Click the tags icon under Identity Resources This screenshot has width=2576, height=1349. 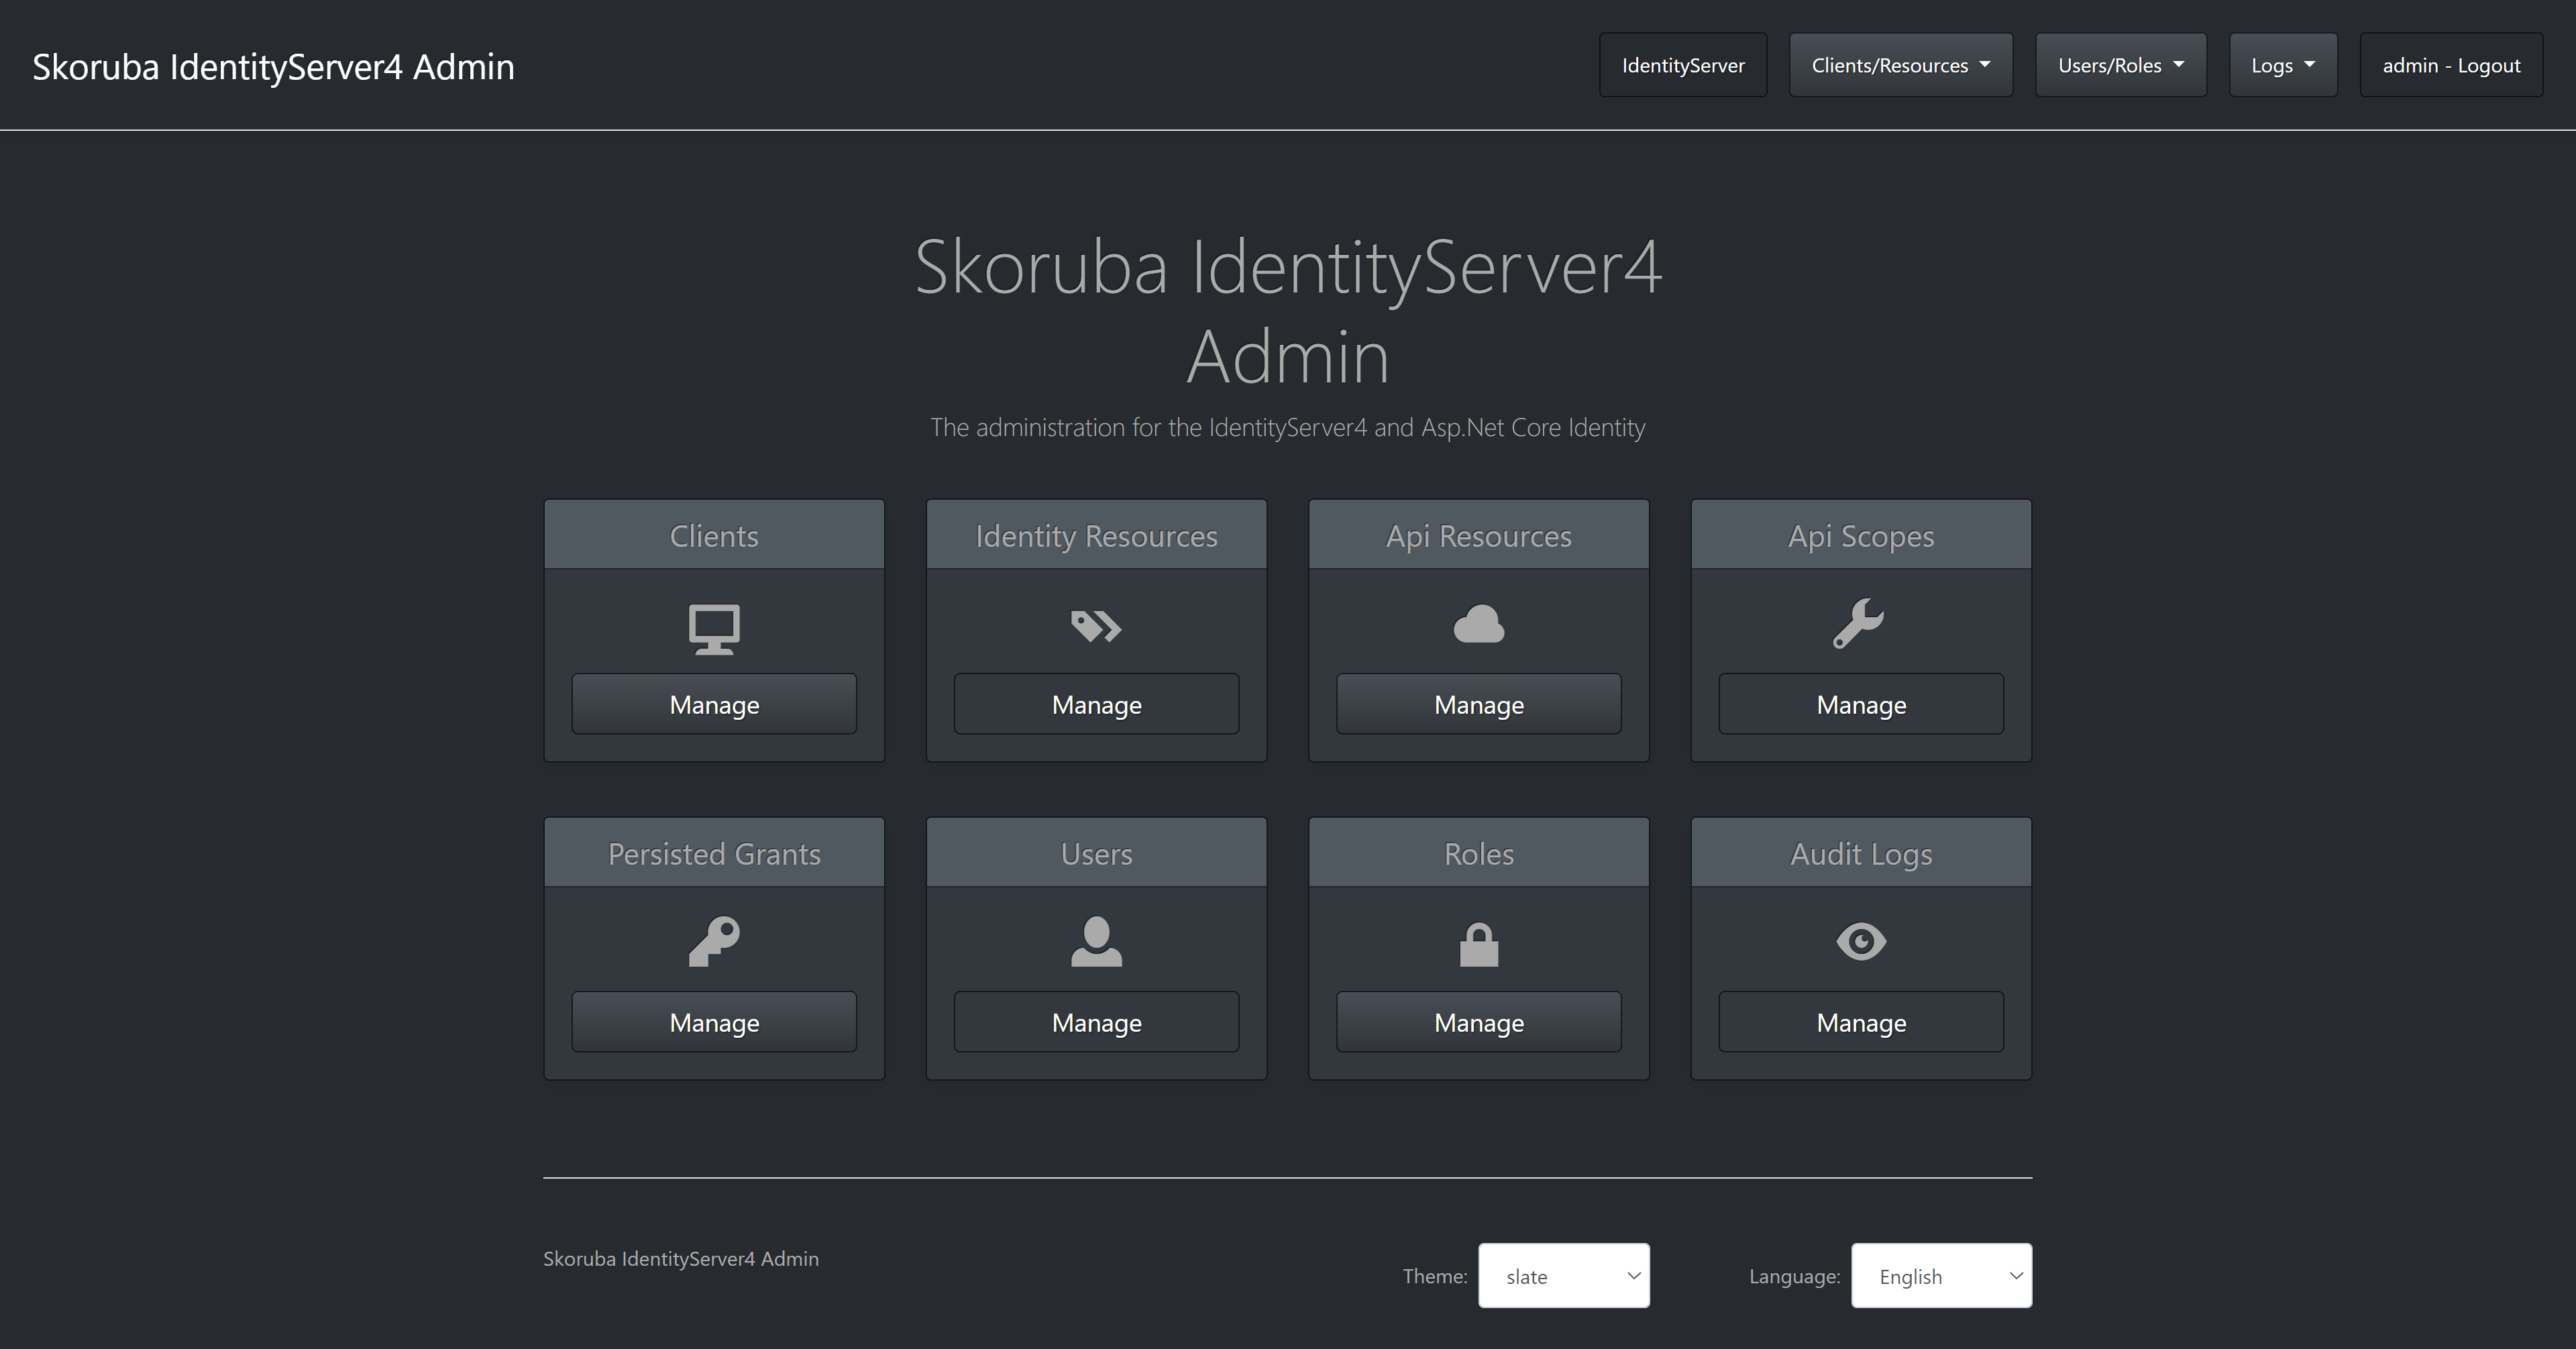click(1096, 627)
